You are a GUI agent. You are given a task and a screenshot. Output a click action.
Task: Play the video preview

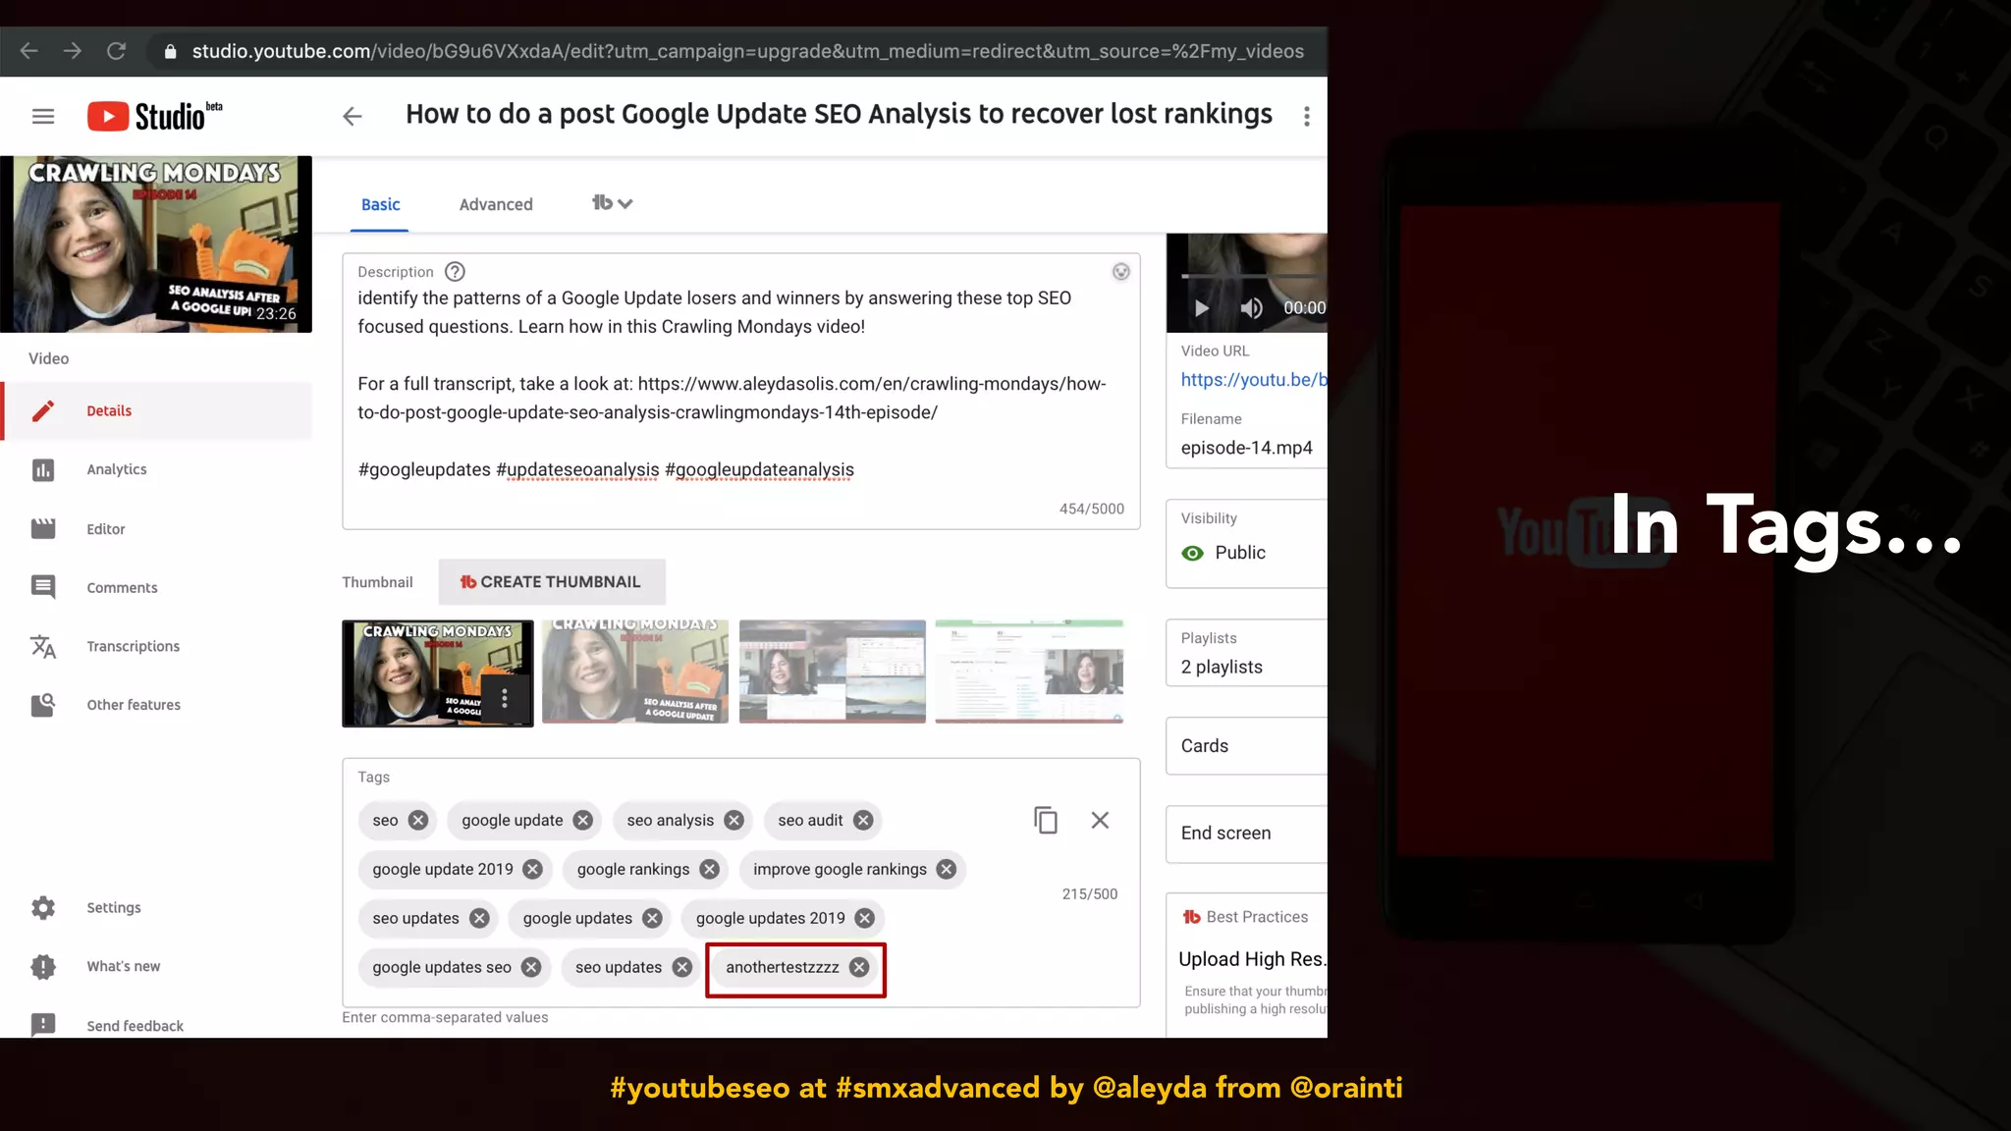point(1201,308)
